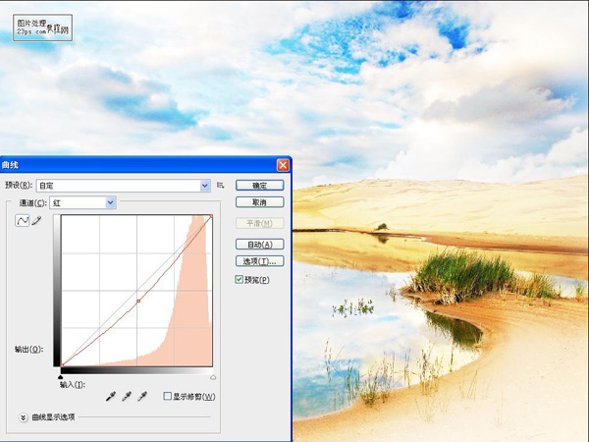Image resolution: width=589 pixels, height=442 pixels.
Task: Click the control point on the curve
Action: click(138, 301)
